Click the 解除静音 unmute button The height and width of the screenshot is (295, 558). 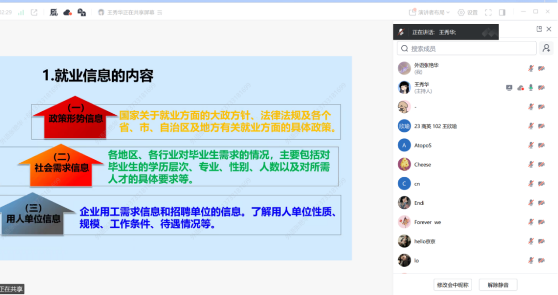coord(498,285)
